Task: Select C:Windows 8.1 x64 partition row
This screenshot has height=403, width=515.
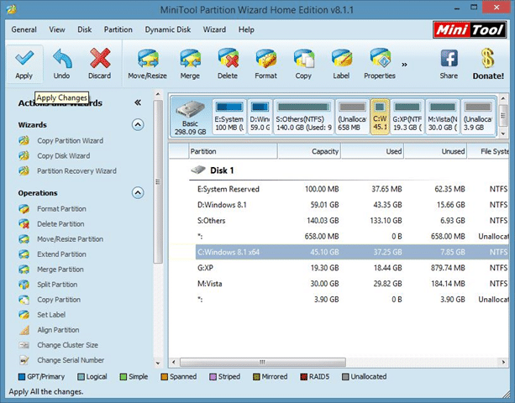Action: (x=351, y=252)
